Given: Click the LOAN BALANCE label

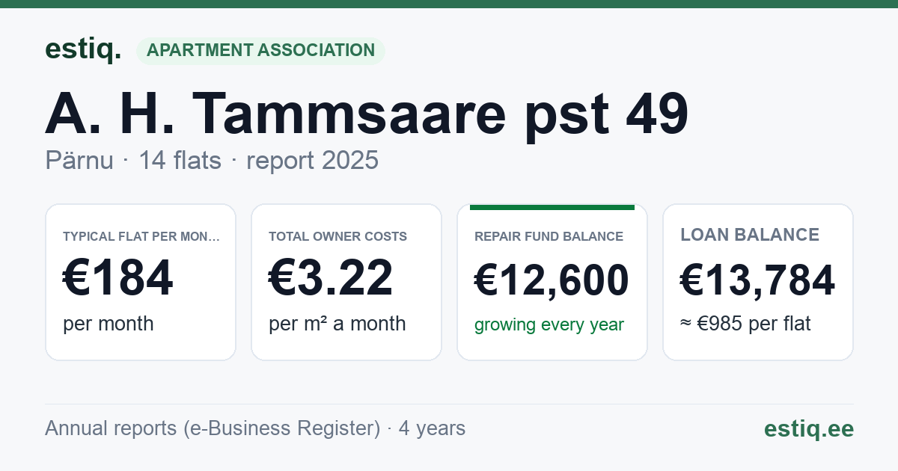Looking at the screenshot, I should coord(750,235).
